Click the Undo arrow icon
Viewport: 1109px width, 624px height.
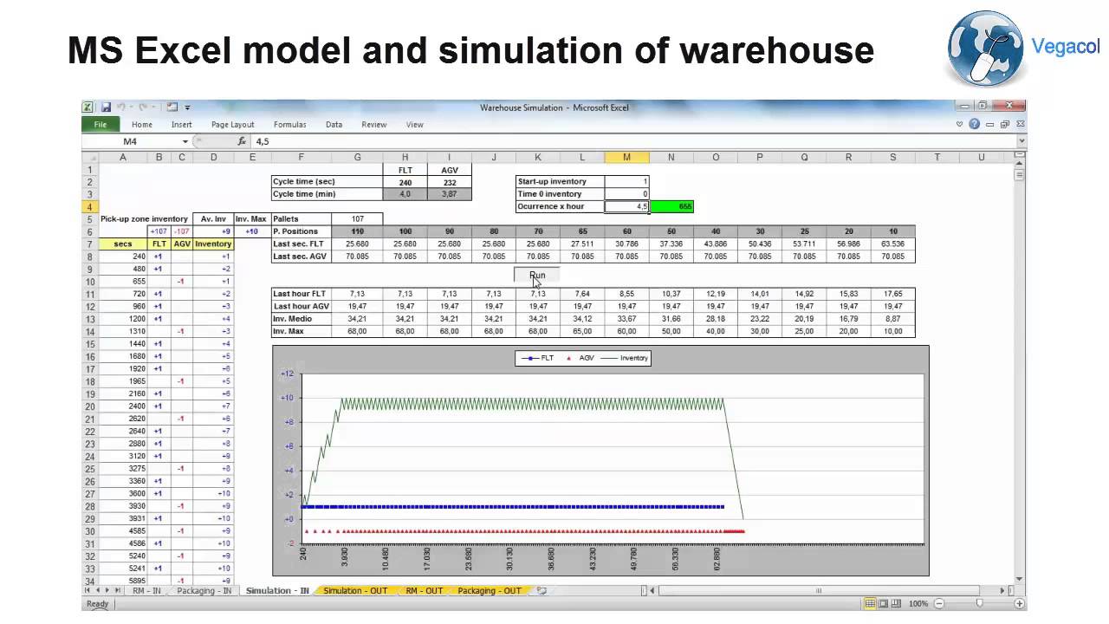[x=121, y=107]
